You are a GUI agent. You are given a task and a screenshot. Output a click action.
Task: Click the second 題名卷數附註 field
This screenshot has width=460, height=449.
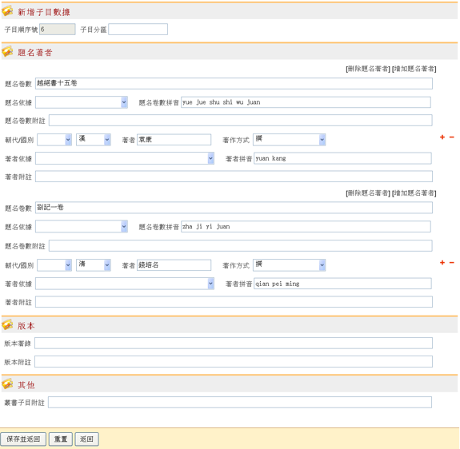point(241,246)
